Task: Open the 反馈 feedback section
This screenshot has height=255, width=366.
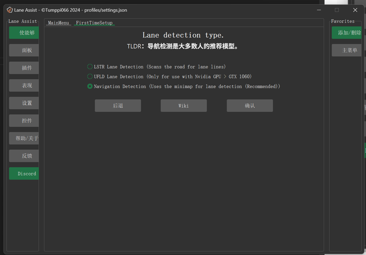Action: click(x=24, y=156)
